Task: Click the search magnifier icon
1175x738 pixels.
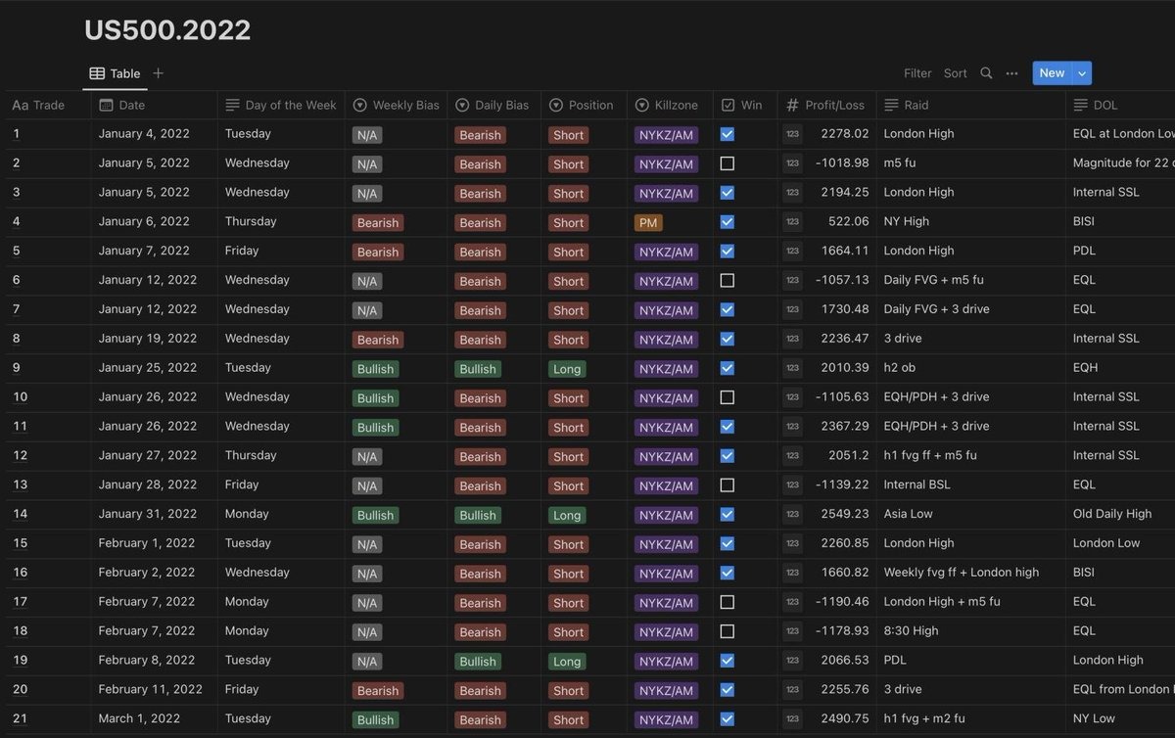Action: [x=986, y=73]
